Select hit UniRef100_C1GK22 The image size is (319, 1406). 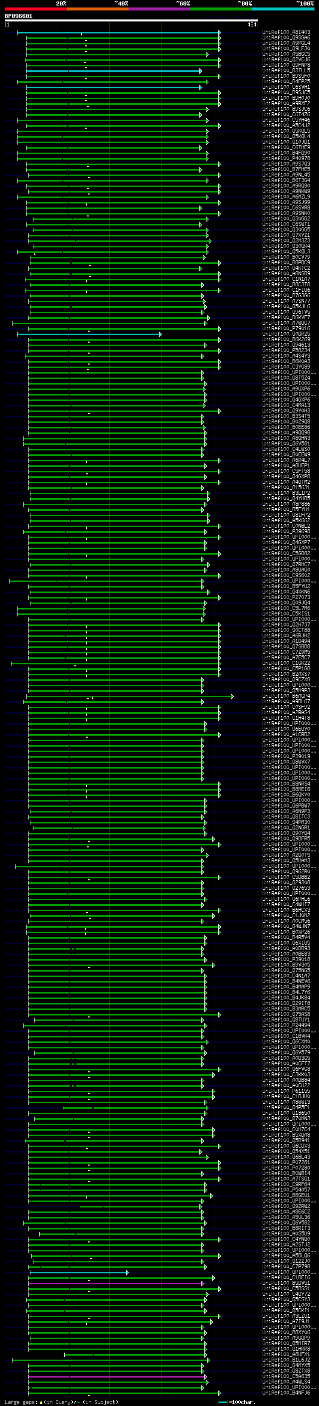coord(286,663)
